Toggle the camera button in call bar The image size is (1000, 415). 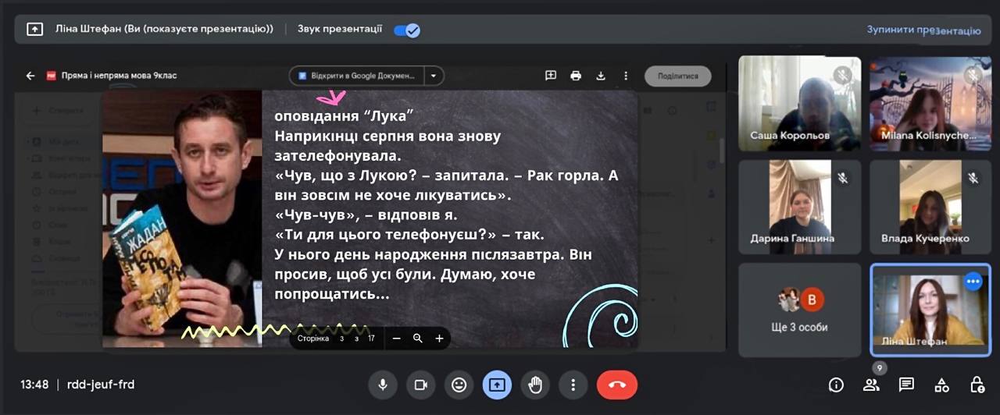pos(421,385)
